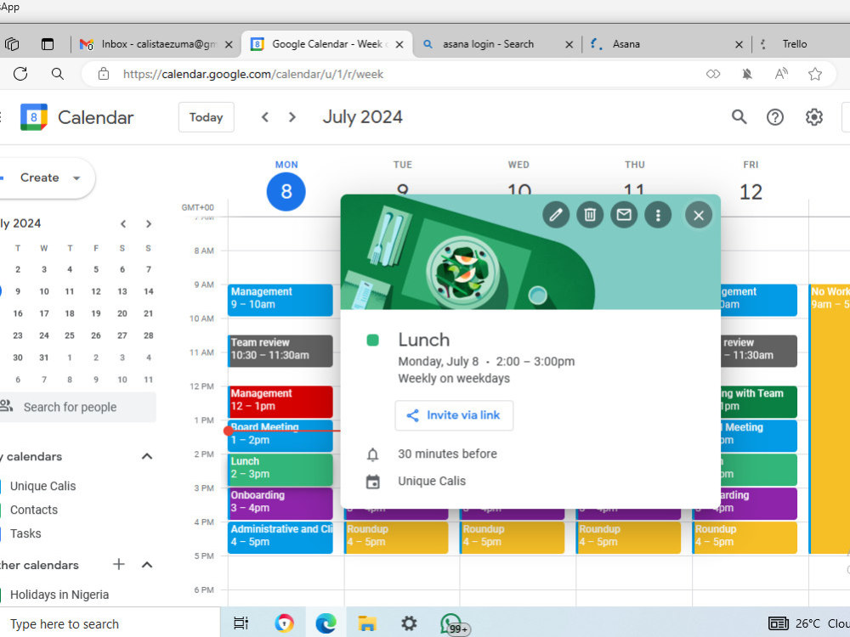Close the Gmail Inbox tab

pos(229,44)
